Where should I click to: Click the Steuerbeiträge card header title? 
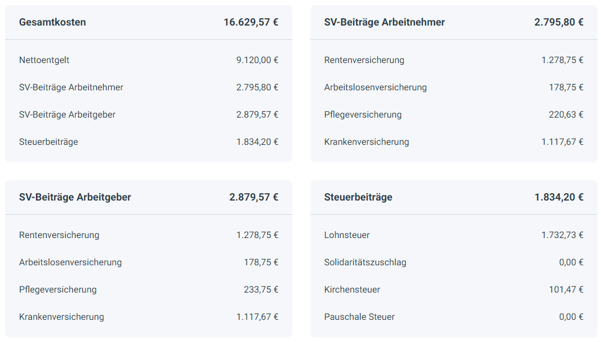[358, 197]
